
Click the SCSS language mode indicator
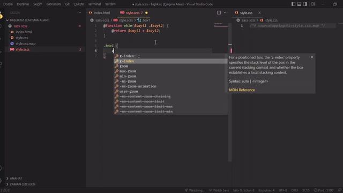[x=306, y=190]
